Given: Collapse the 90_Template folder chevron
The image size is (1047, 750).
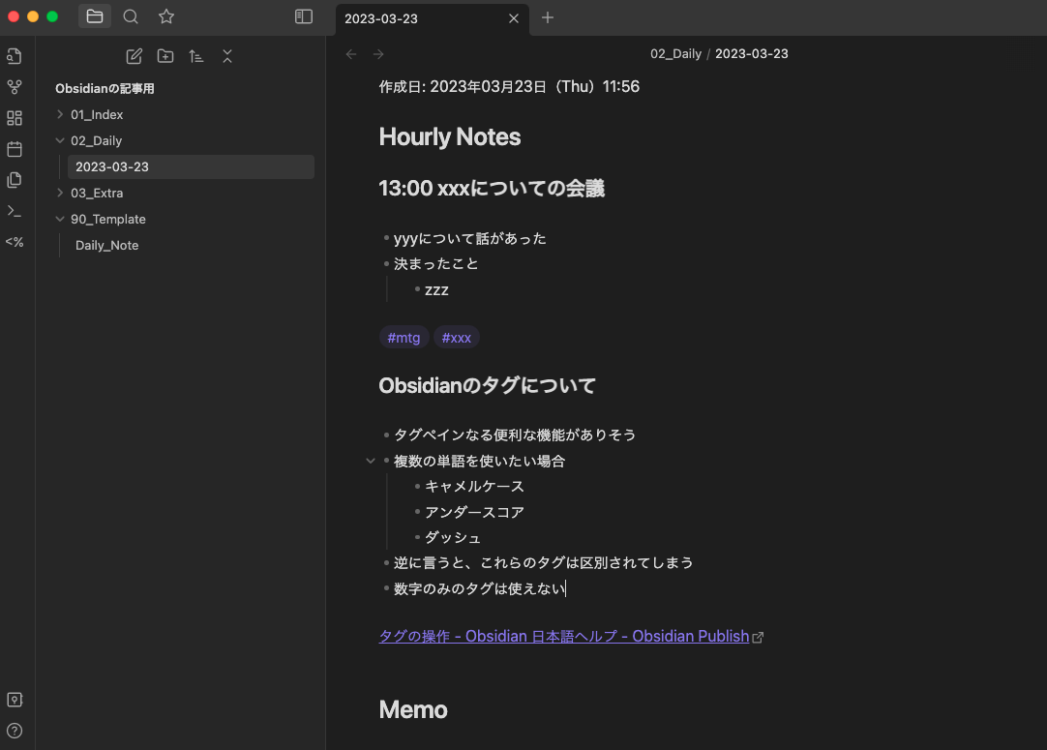Looking at the screenshot, I should tap(60, 219).
